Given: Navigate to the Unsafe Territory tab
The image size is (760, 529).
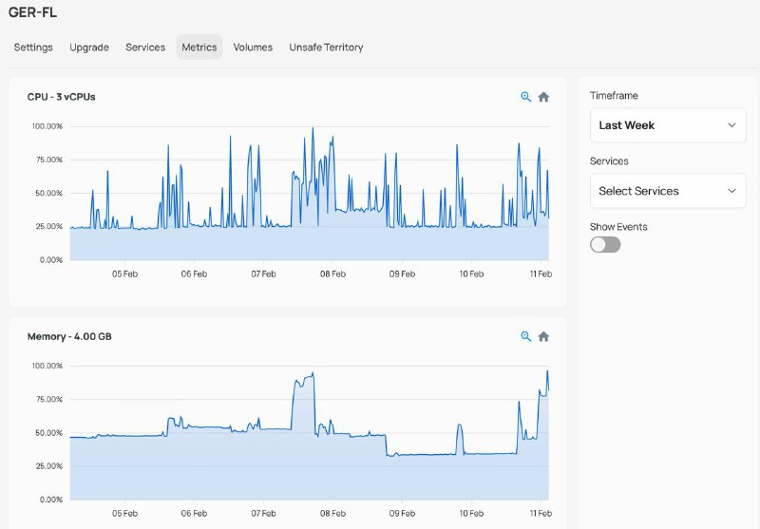Looking at the screenshot, I should click(326, 47).
